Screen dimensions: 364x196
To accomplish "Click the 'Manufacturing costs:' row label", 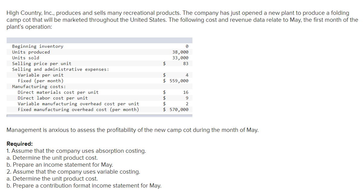I will pos(39,87).
